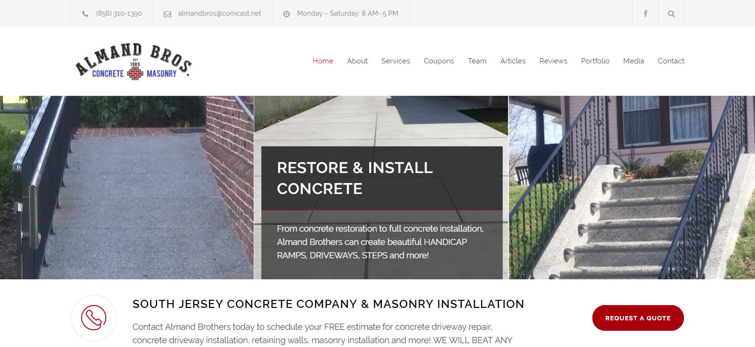Email almandbros@comcast.net link
Viewport: 755px width, 347px height.
[219, 13]
